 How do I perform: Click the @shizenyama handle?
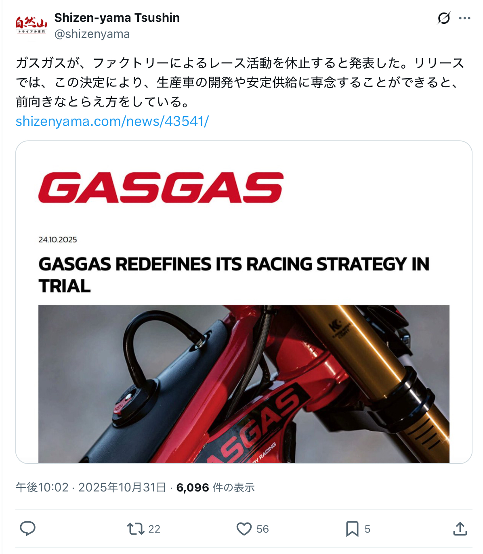pyautogui.click(x=92, y=34)
